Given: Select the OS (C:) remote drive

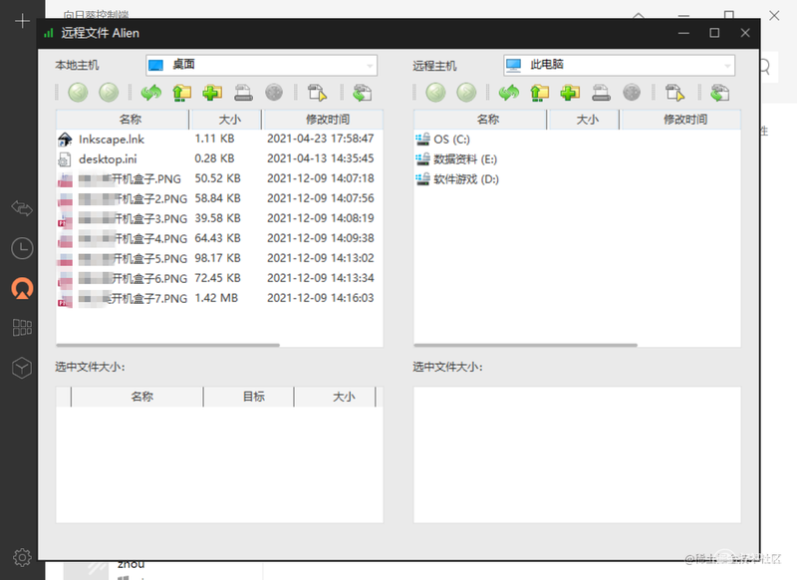Looking at the screenshot, I should [x=451, y=140].
